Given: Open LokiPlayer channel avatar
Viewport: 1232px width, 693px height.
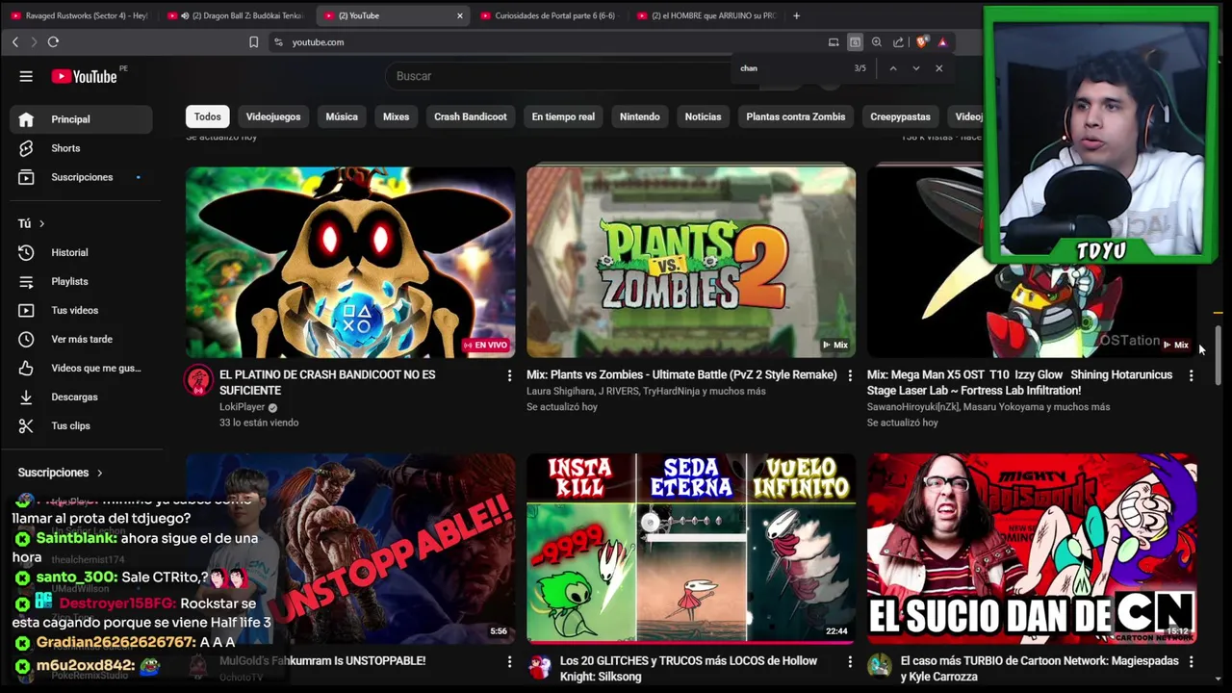Looking at the screenshot, I should [198, 380].
